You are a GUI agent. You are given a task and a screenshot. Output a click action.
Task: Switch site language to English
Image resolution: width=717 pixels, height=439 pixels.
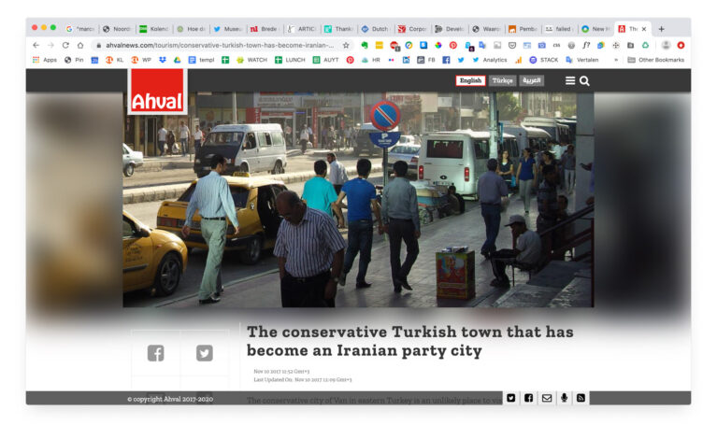coord(470,81)
